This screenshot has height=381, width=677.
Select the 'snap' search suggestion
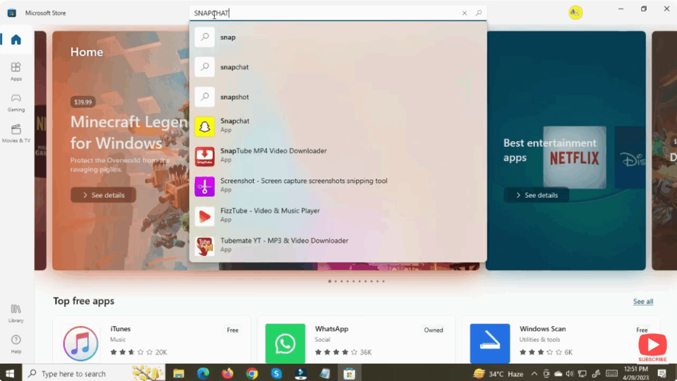pyautogui.click(x=228, y=38)
